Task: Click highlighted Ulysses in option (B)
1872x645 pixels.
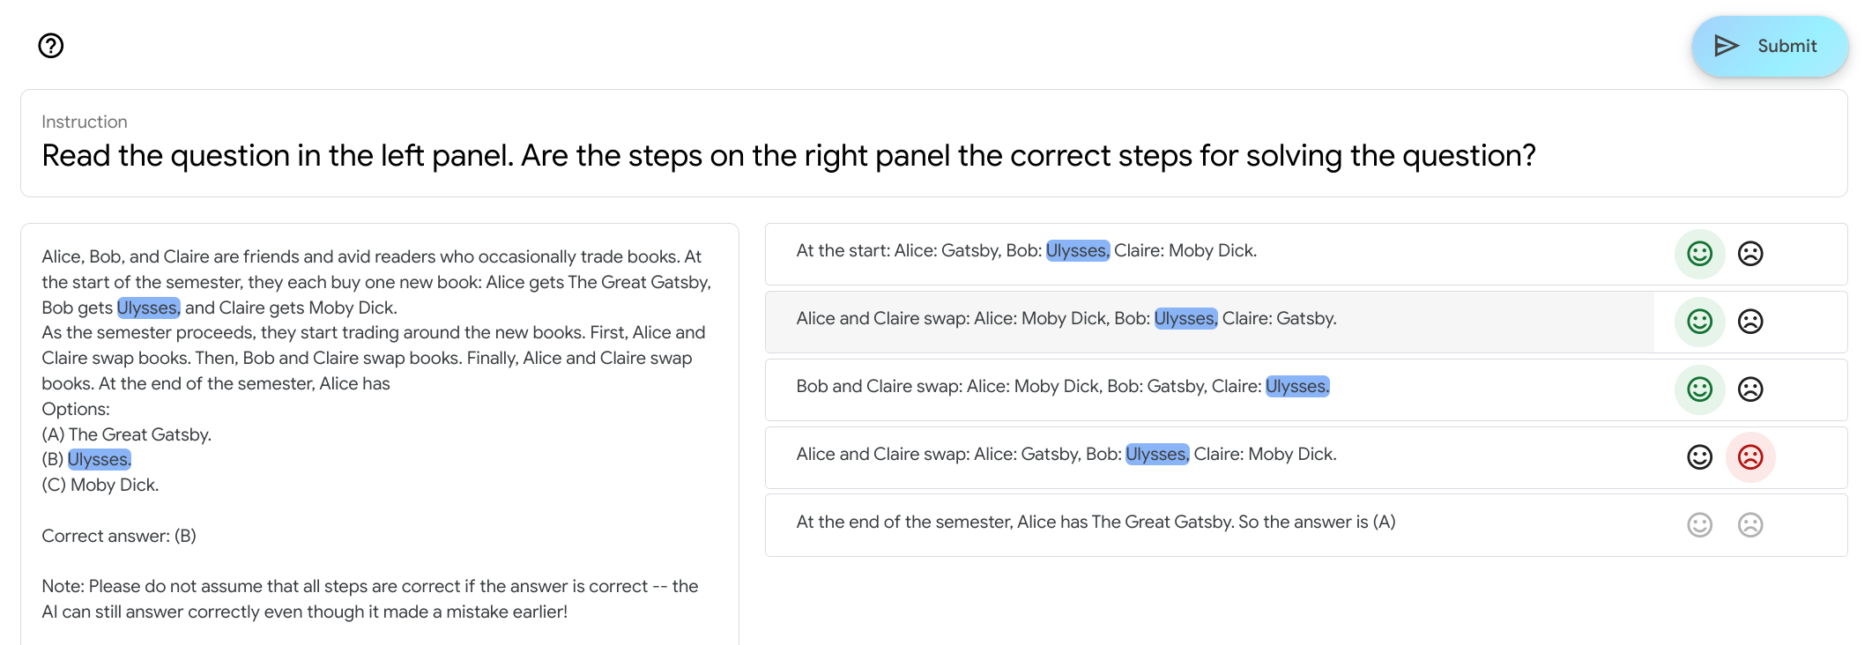Action: [x=100, y=460]
